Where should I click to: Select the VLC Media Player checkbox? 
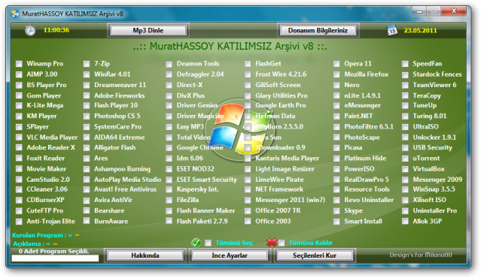(19, 137)
